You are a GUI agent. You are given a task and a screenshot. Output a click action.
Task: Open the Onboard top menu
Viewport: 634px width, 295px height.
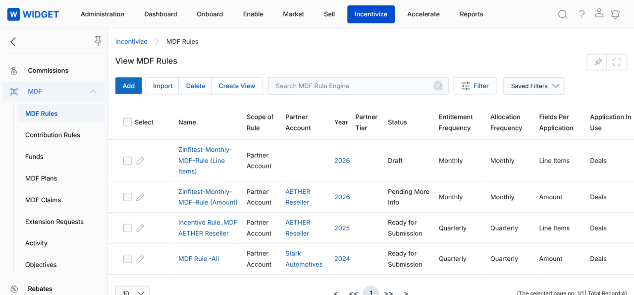[210, 14]
